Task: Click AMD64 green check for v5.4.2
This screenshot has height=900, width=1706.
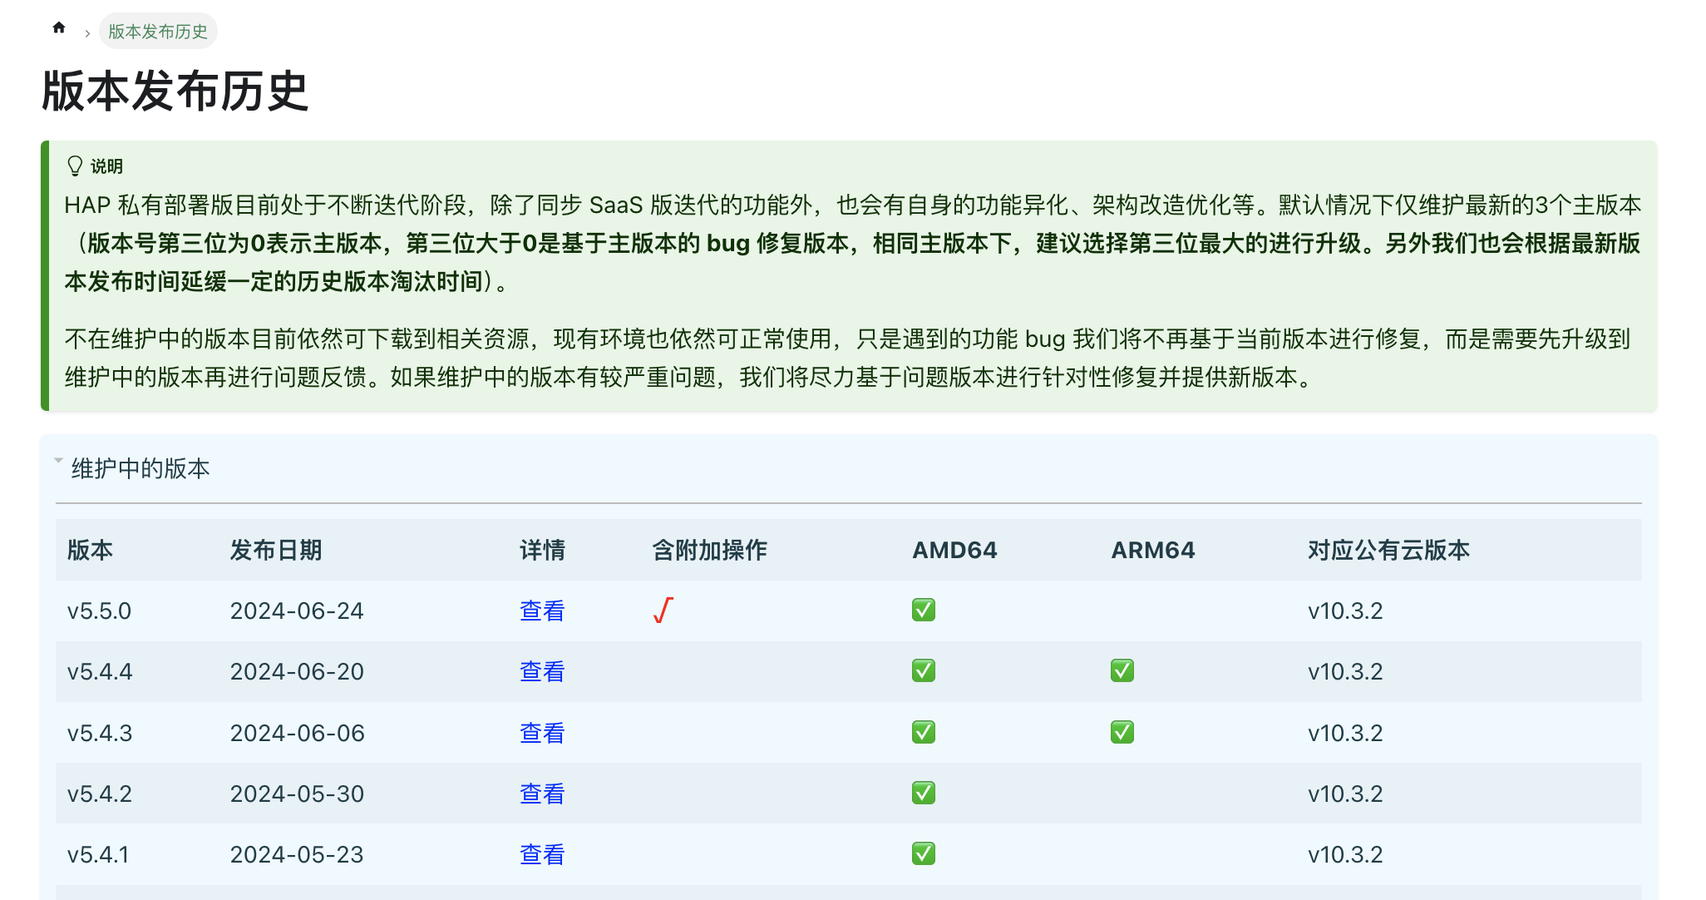Action: [923, 793]
